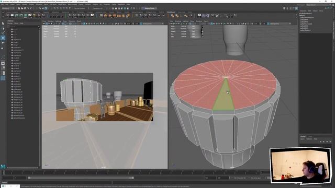Open view transform dropdown in left viewport
This screenshot has height=188, width=335.
[153, 23]
